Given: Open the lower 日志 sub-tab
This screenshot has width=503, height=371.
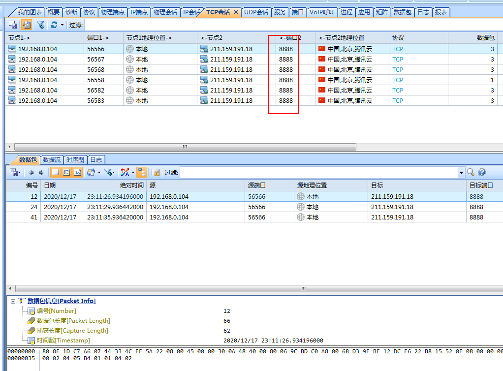Looking at the screenshot, I should [96, 160].
